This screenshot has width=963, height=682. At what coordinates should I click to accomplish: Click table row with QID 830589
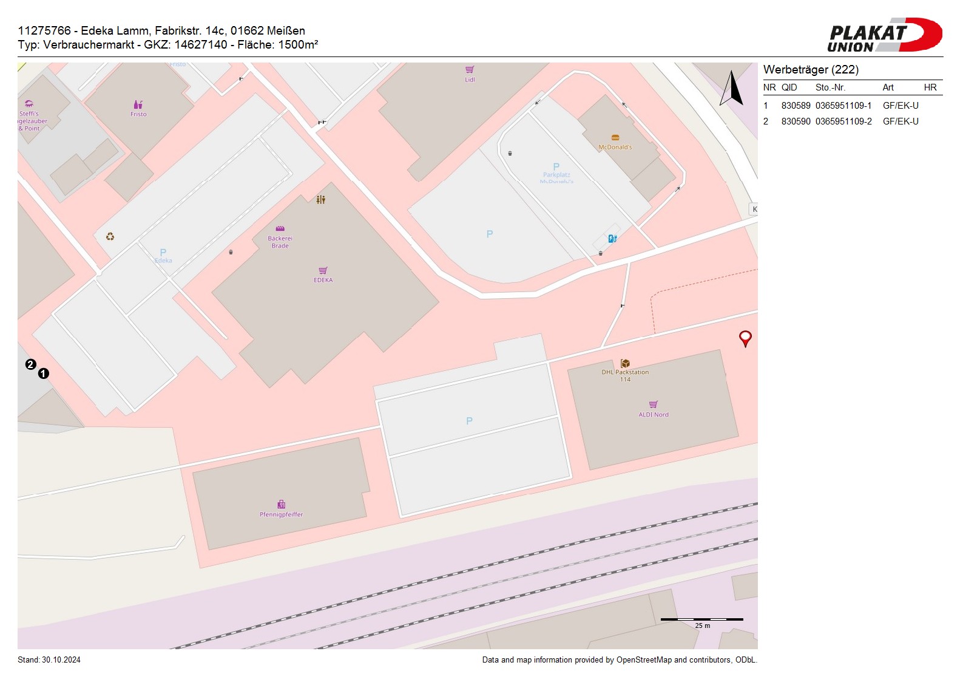click(x=853, y=106)
